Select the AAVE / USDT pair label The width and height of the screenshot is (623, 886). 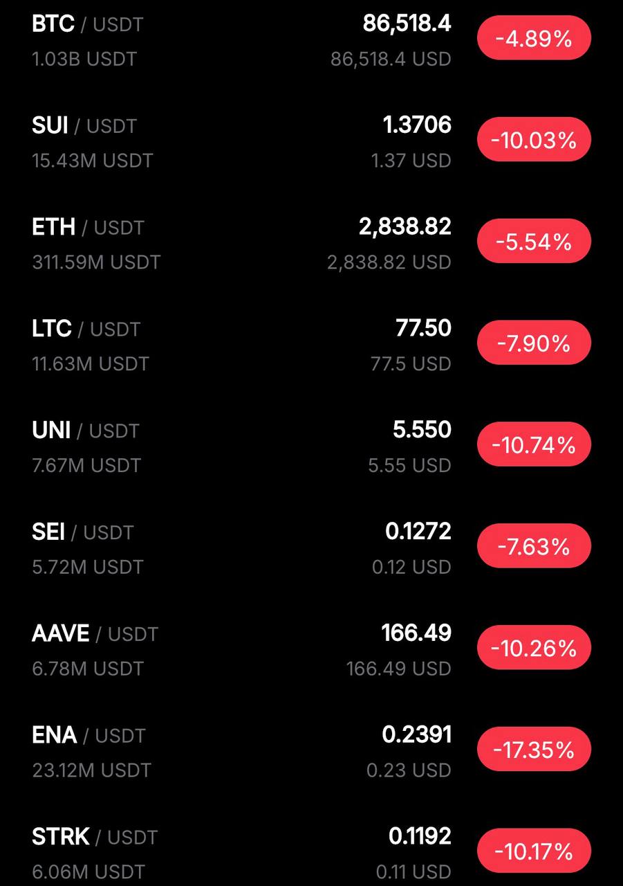click(x=95, y=634)
